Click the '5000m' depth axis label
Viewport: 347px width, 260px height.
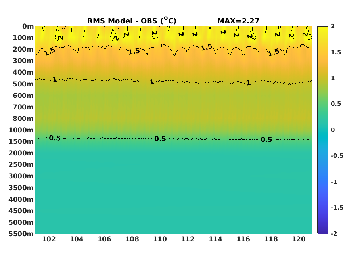21,223
